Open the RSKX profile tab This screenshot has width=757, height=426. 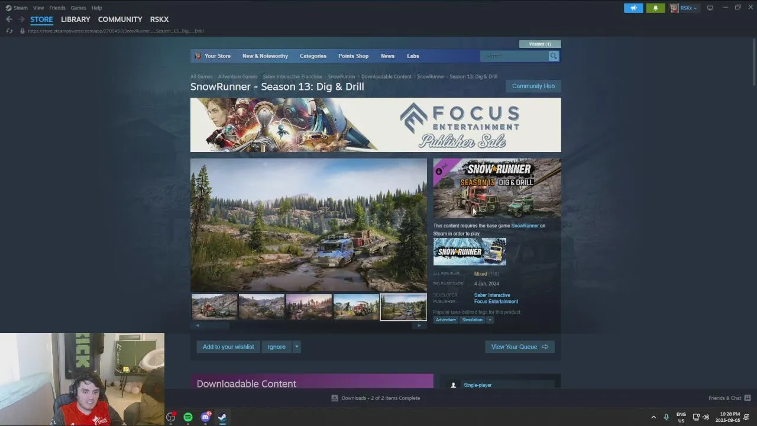(159, 20)
